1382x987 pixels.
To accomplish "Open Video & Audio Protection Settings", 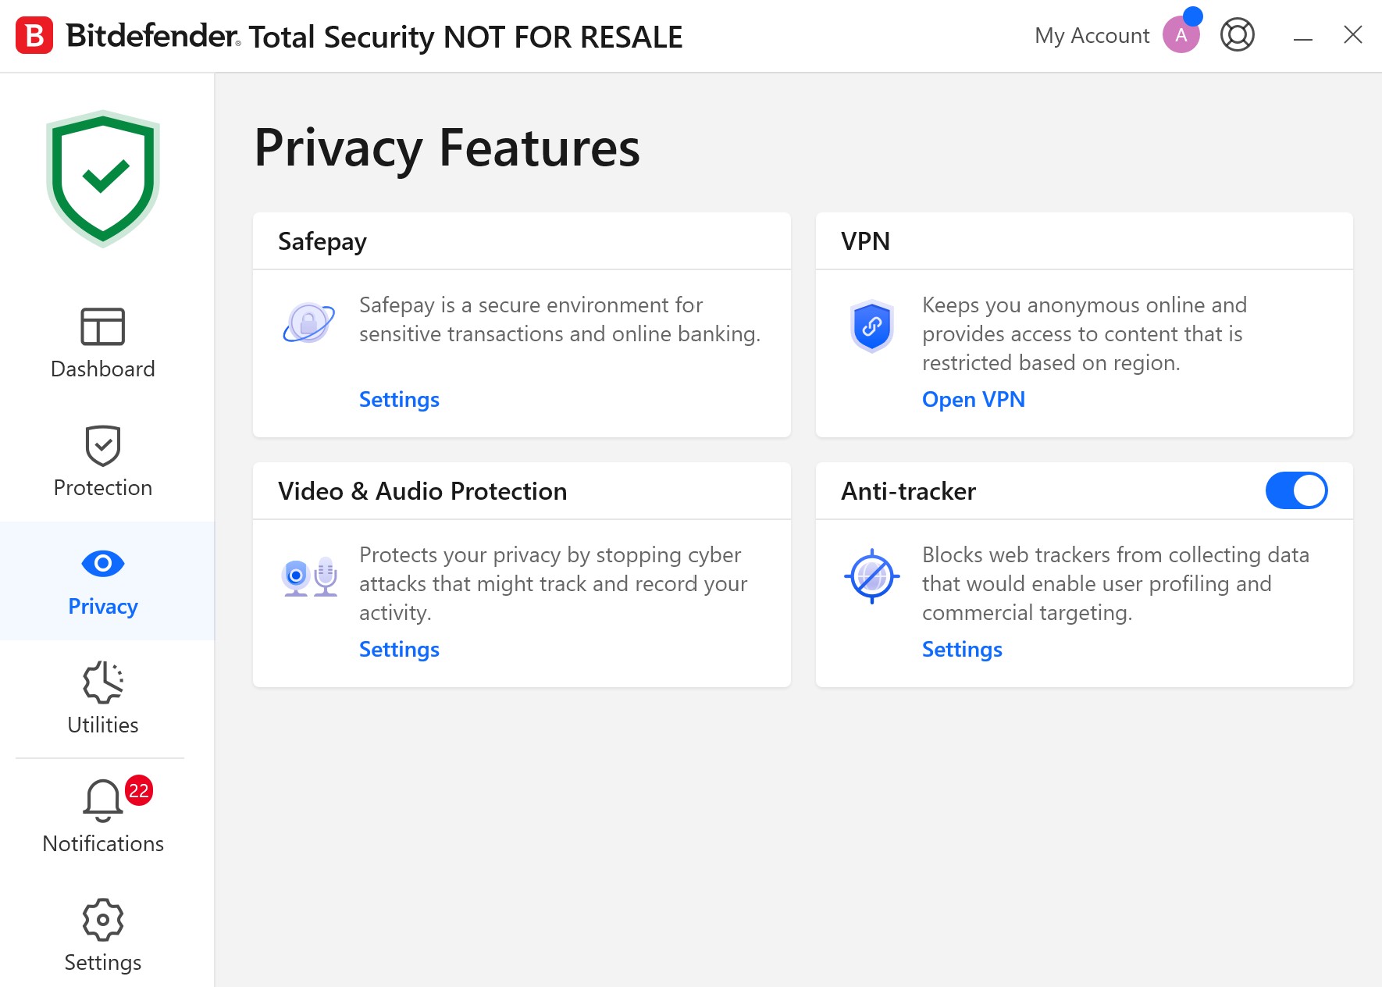I will coord(399,650).
